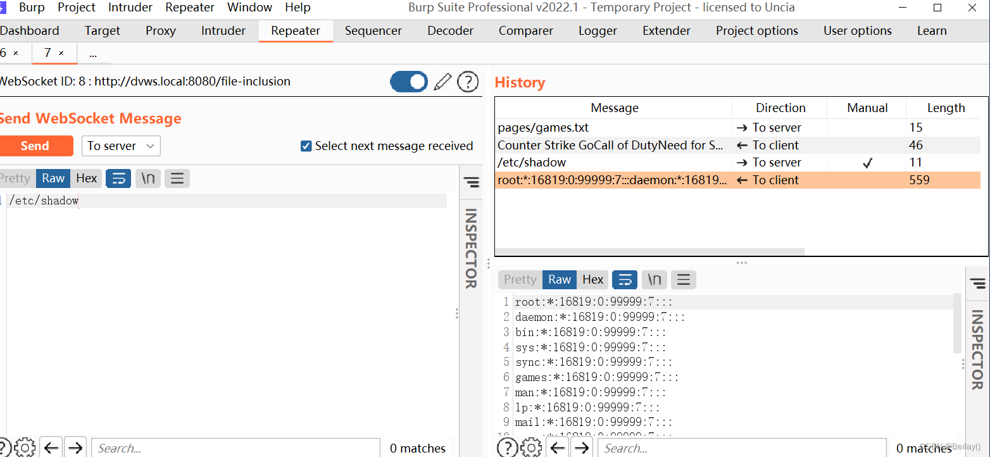
Task: Open help icon at bottom of response pane
Action: [x=508, y=448]
